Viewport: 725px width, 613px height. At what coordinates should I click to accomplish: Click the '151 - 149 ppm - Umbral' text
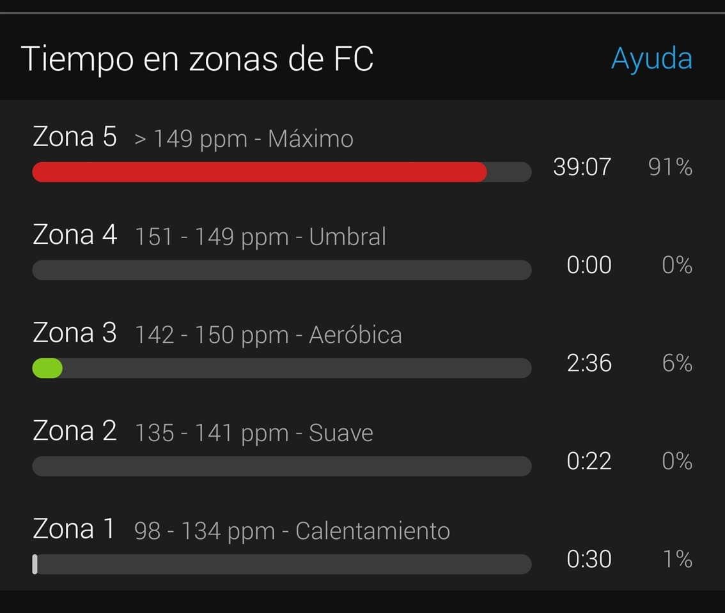click(260, 238)
